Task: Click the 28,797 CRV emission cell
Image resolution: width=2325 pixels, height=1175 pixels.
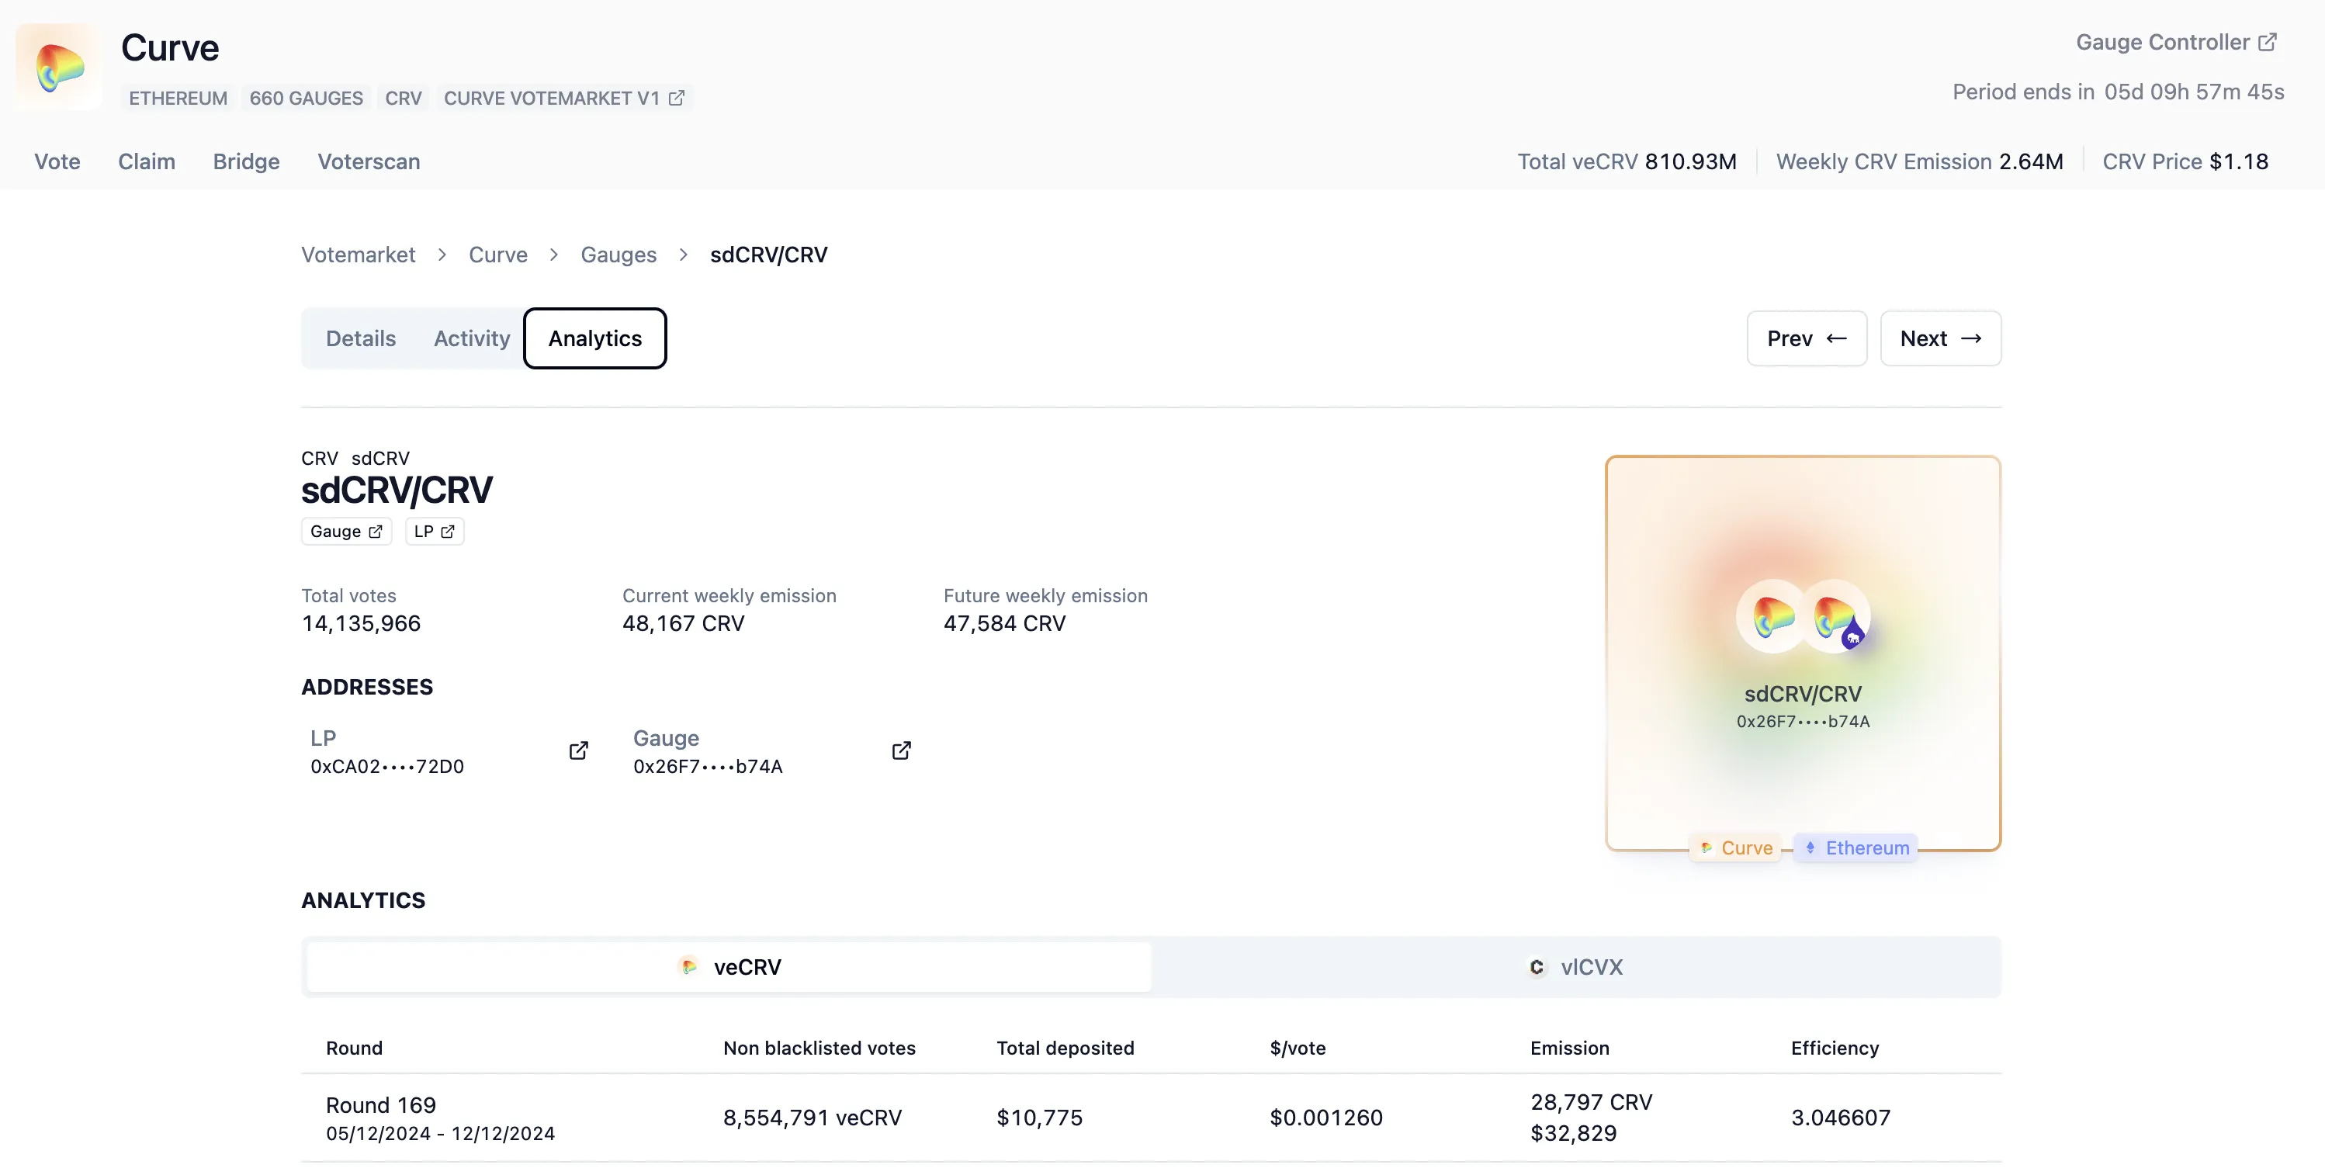Action: point(1591,1102)
